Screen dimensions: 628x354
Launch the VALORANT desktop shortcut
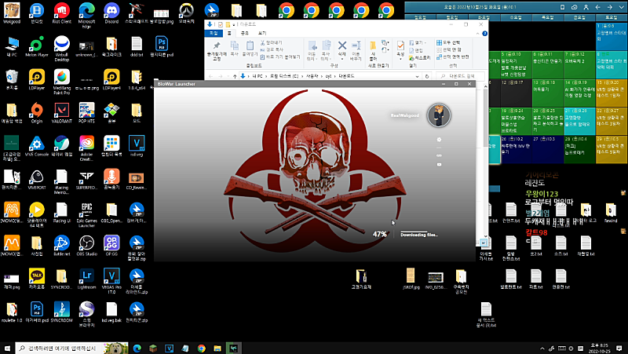tap(61, 110)
